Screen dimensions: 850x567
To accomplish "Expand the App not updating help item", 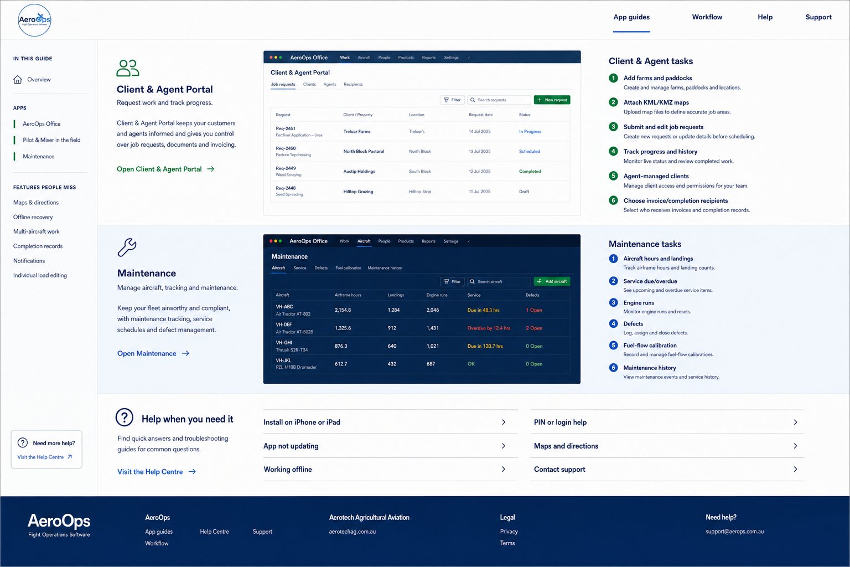I will click(x=391, y=446).
